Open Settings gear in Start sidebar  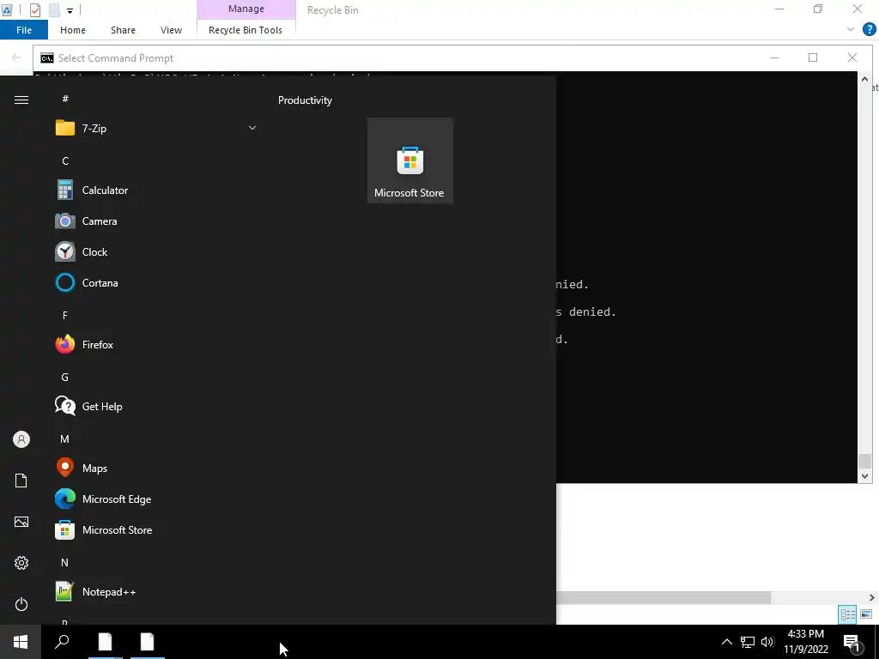pyautogui.click(x=21, y=563)
